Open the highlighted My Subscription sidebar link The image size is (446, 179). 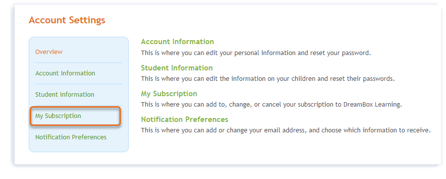click(58, 116)
